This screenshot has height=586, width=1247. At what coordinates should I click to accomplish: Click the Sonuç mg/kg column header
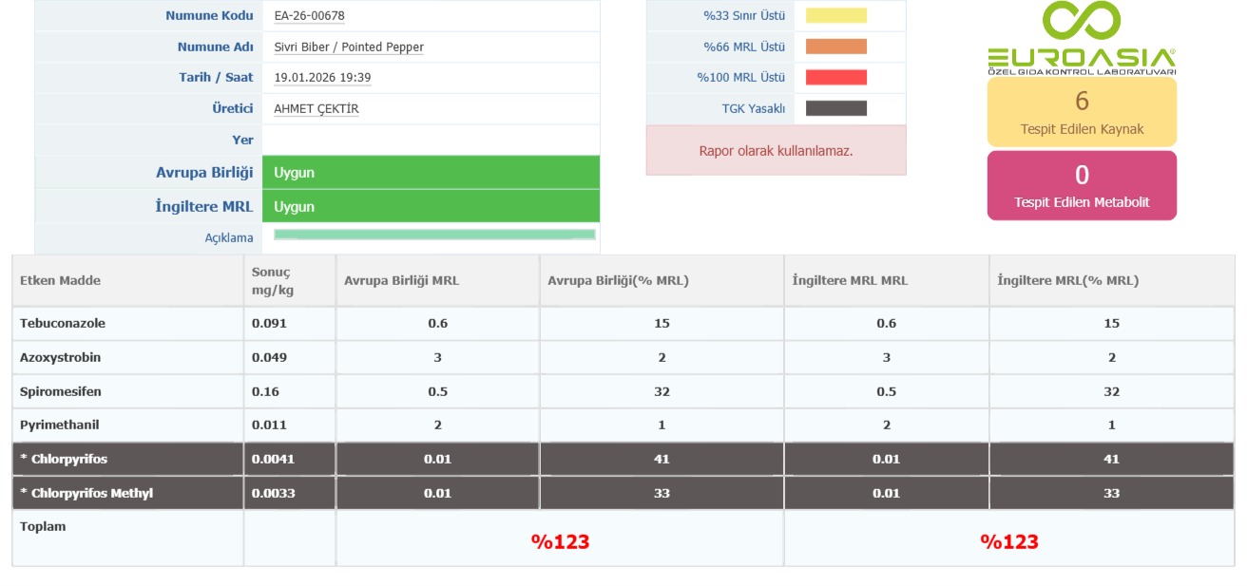272,280
